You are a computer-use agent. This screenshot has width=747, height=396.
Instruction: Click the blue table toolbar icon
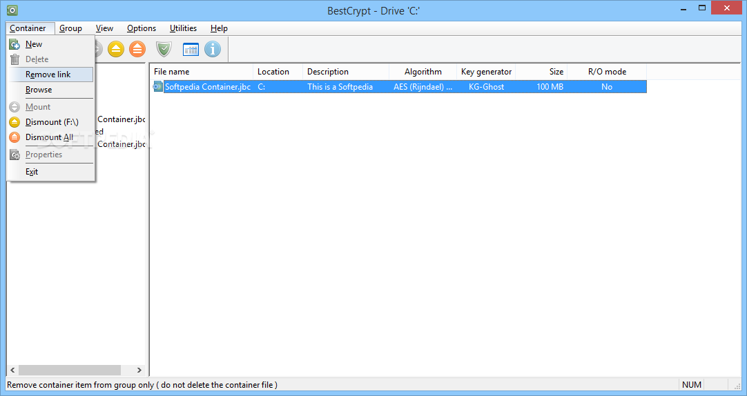(x=191, y=49)
